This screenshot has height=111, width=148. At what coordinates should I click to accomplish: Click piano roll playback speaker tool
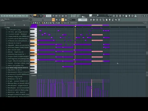(59, 23)
